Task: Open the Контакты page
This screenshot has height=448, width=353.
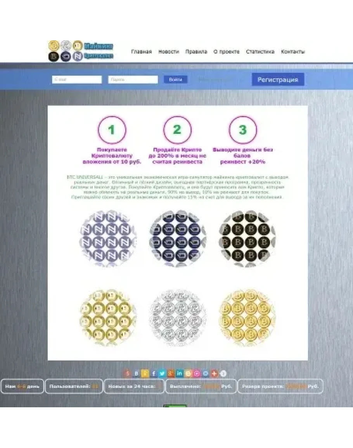Action: (293, 52)
